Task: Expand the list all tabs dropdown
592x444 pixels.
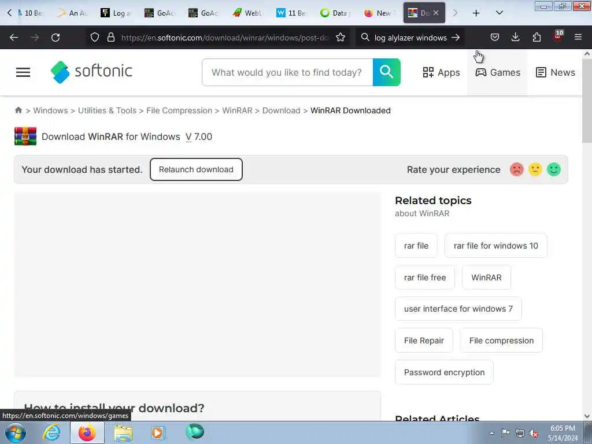Action: [499, 13]
